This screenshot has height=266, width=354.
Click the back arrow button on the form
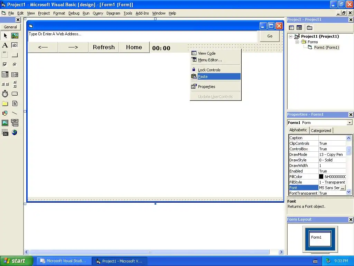pos(43,47)
